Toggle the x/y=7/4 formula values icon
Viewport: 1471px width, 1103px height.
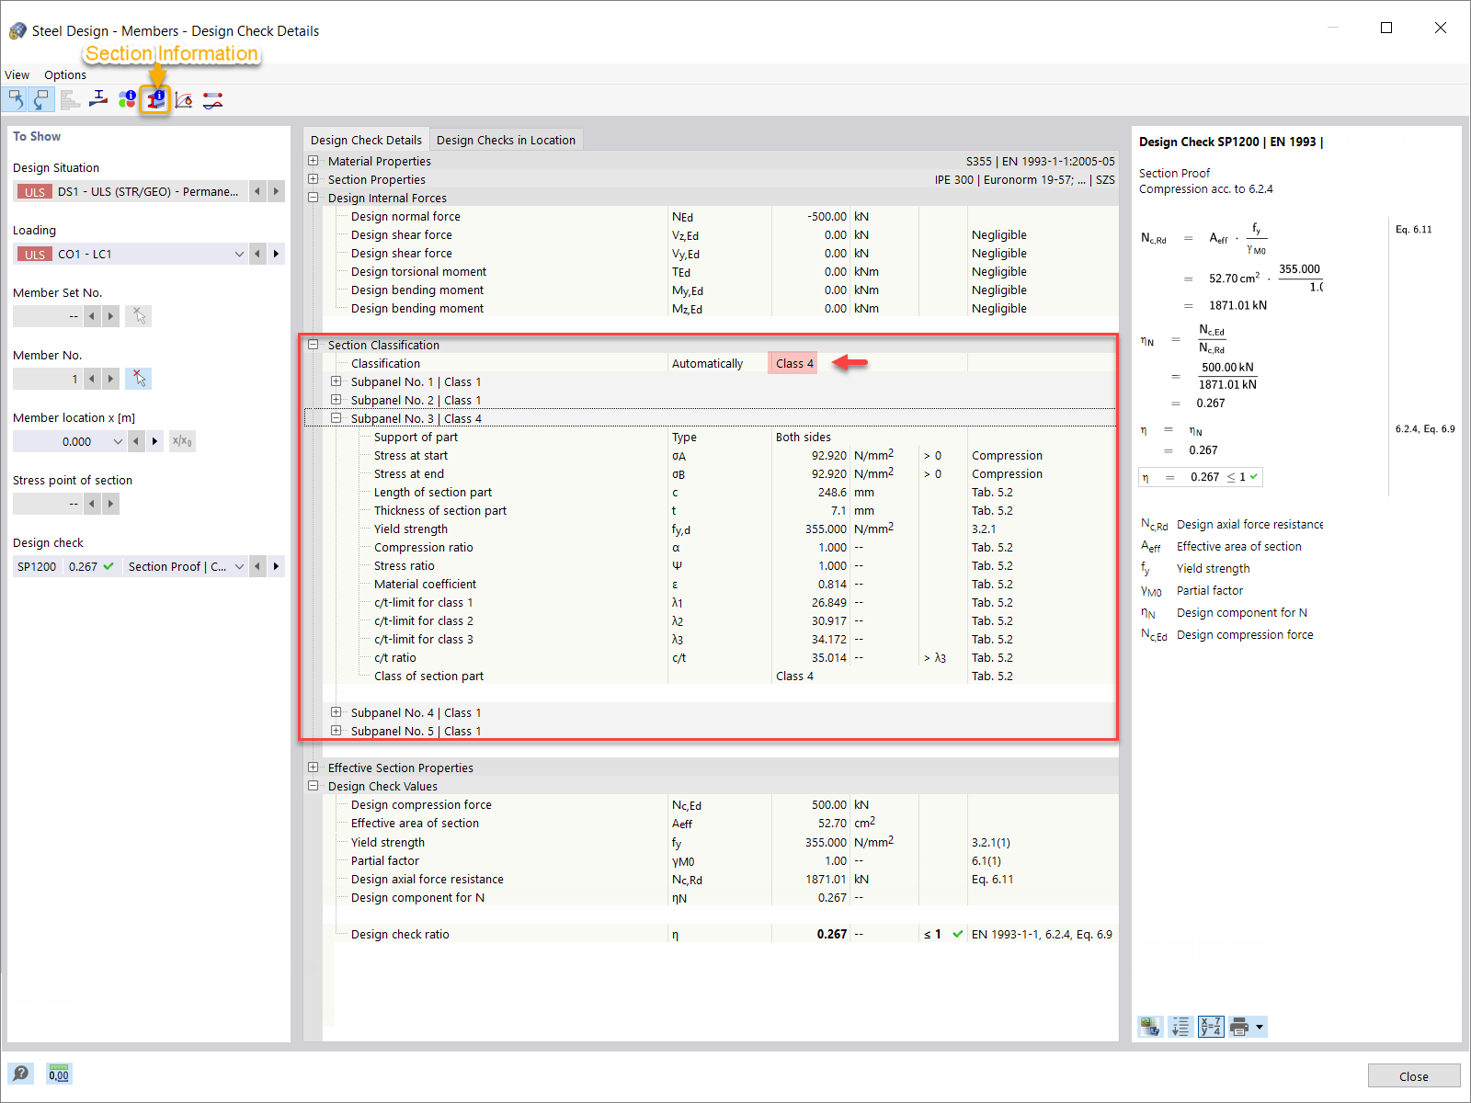coord(1211,1027)
